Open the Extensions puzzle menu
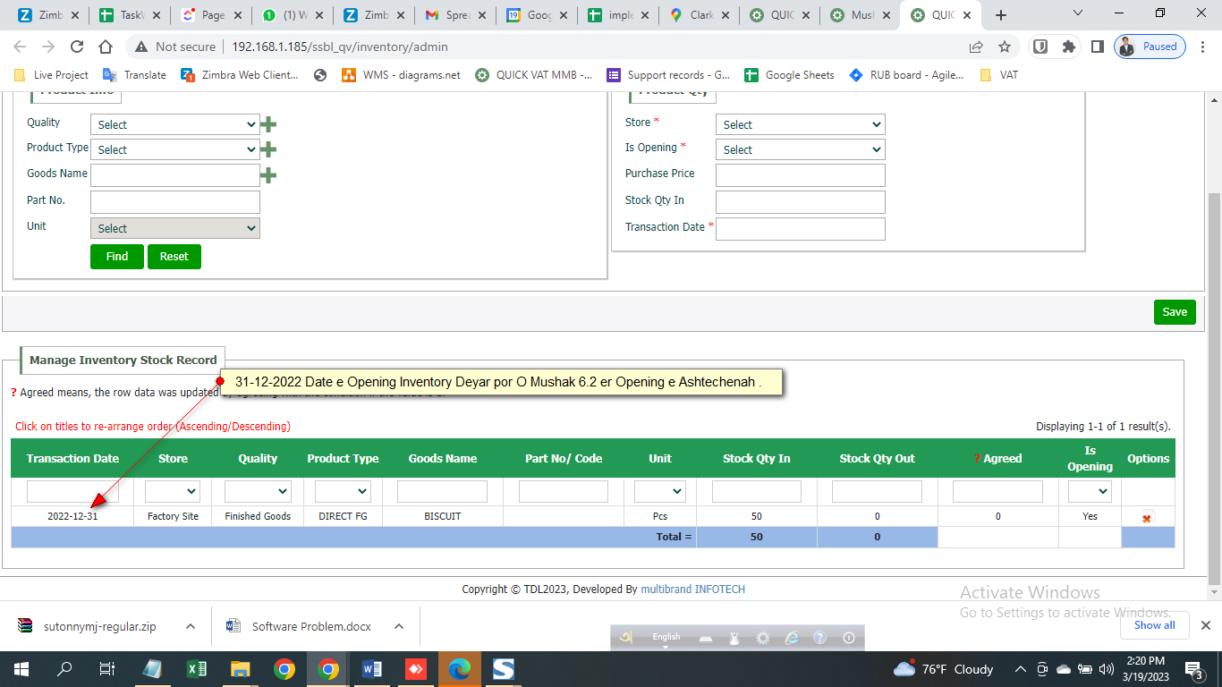This screenshot has height=687, width=1222. (x=1068, y=47)
